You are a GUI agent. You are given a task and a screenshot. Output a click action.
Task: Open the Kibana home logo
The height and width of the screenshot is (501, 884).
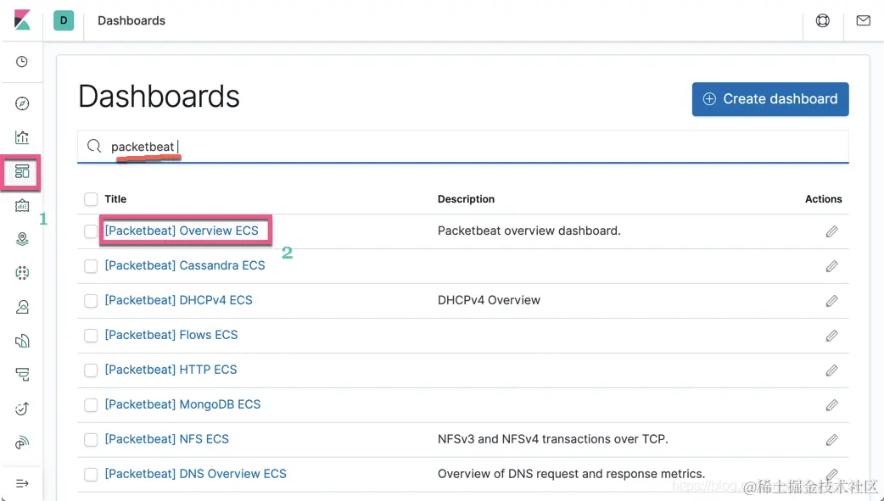coord(22,20)
